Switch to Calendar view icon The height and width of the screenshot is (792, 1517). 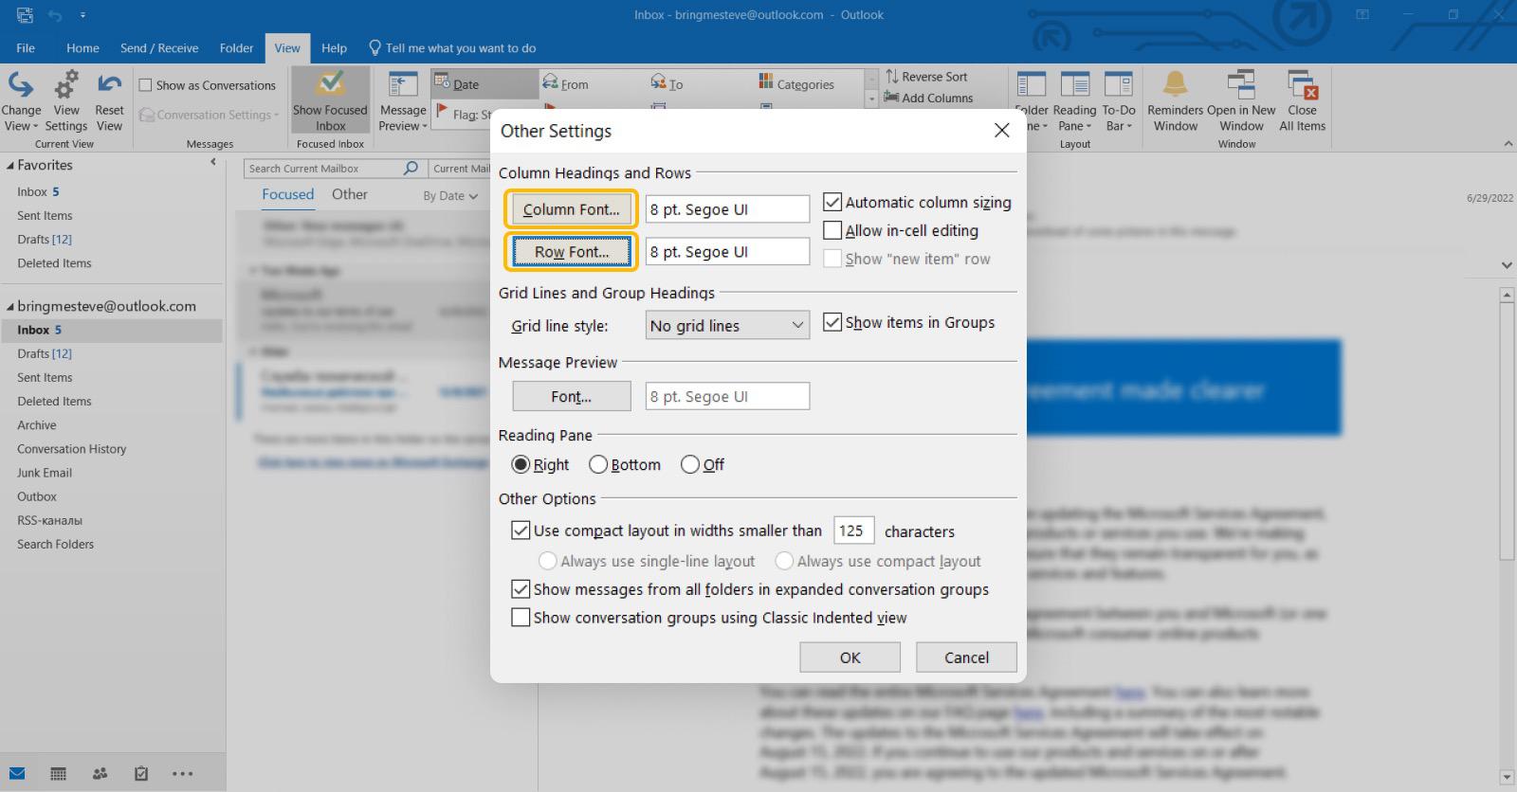[58, 773]
